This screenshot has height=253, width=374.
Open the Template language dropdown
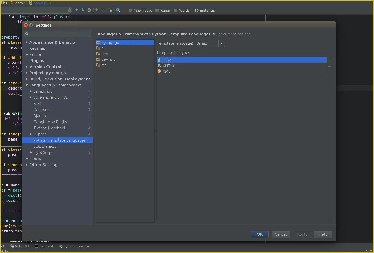(x=221, y=43)
